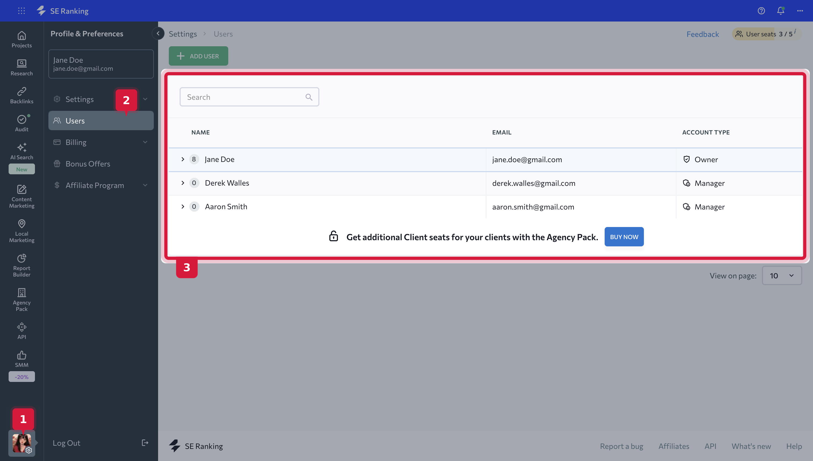Open notifications bell icon
The height and width of the screenshot is (461, 813).
pos(781,11)
